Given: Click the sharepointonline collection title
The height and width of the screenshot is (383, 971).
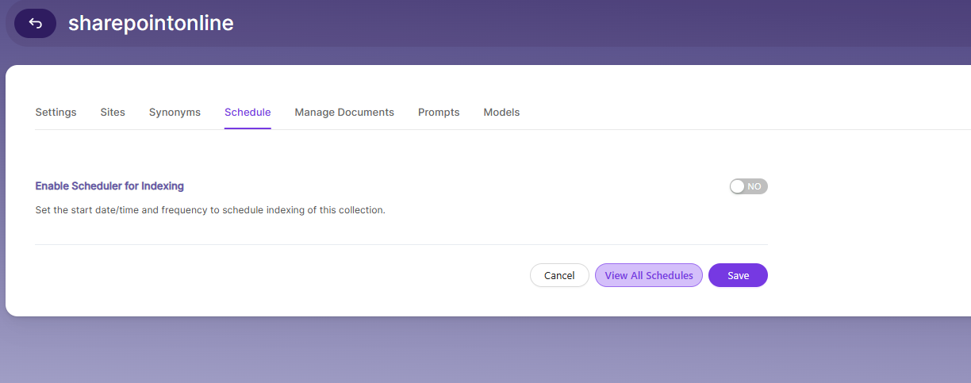Looking at the screenshot, I should pyautogui.click(x=151, y=23).
